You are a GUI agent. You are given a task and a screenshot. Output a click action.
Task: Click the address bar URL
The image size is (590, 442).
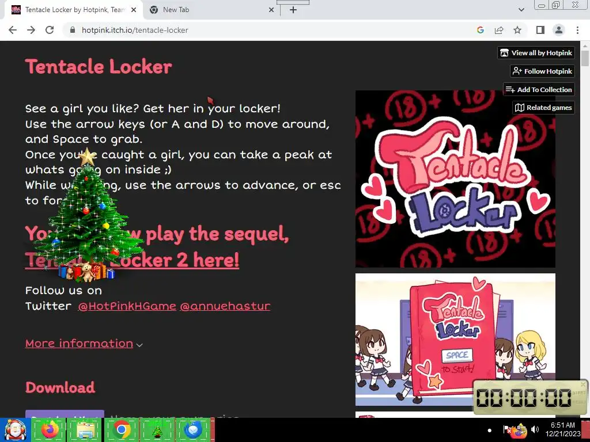135,30
